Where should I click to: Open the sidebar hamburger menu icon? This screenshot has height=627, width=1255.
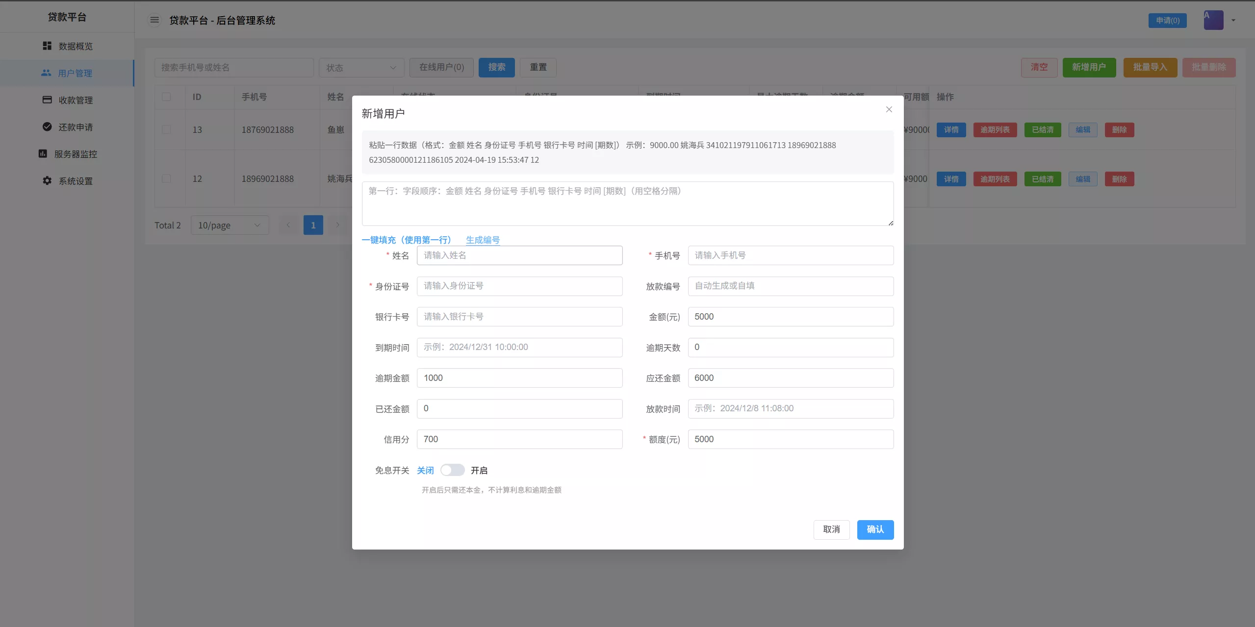coord(155,20)
